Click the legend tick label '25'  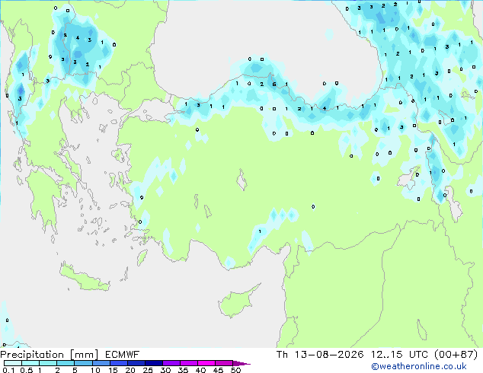coord(148,370)
